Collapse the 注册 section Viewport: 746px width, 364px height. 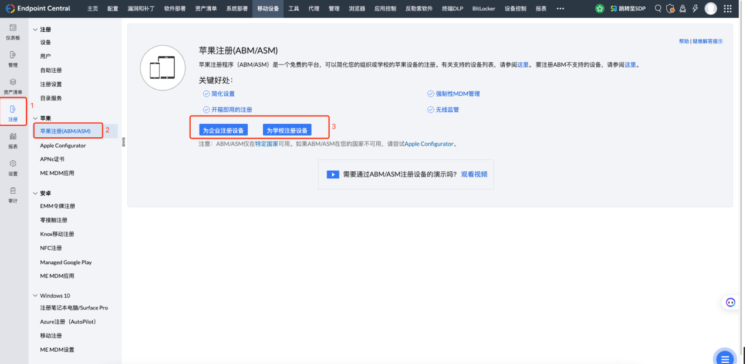click(35, 29)
